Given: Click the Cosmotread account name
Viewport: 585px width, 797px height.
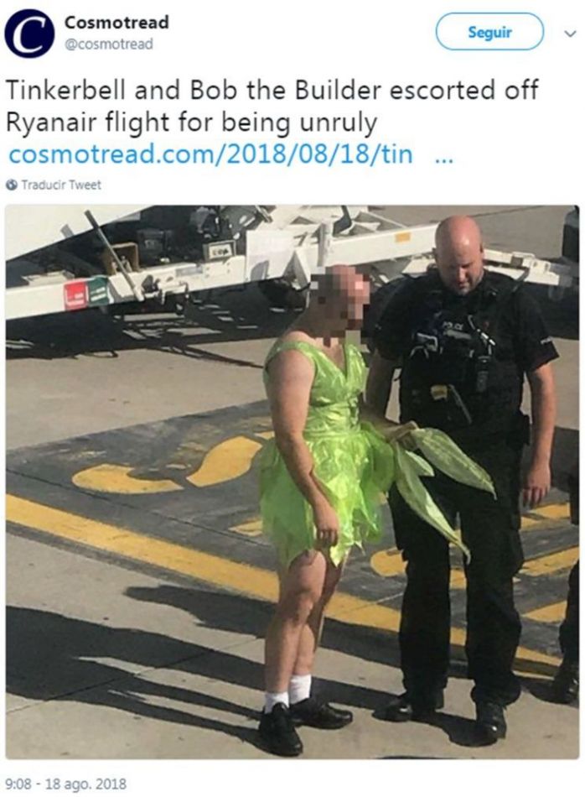Looking at the screenshot, I should click(x=116, y=23).
